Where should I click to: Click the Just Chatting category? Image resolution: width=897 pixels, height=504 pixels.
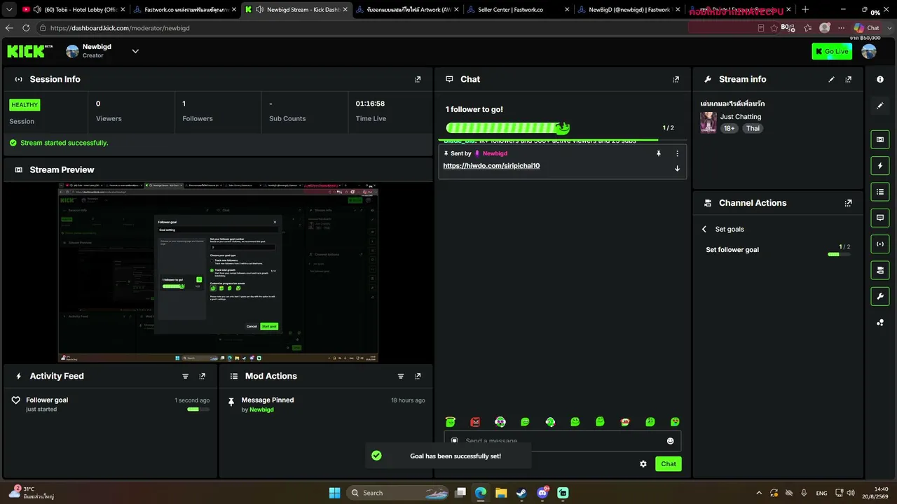pos(741,117)
